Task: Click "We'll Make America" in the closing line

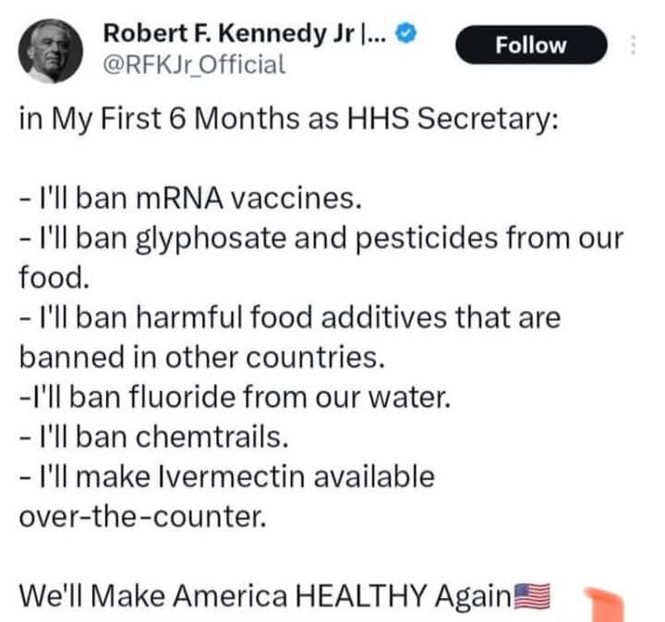Action: click(x=152, y=595)
